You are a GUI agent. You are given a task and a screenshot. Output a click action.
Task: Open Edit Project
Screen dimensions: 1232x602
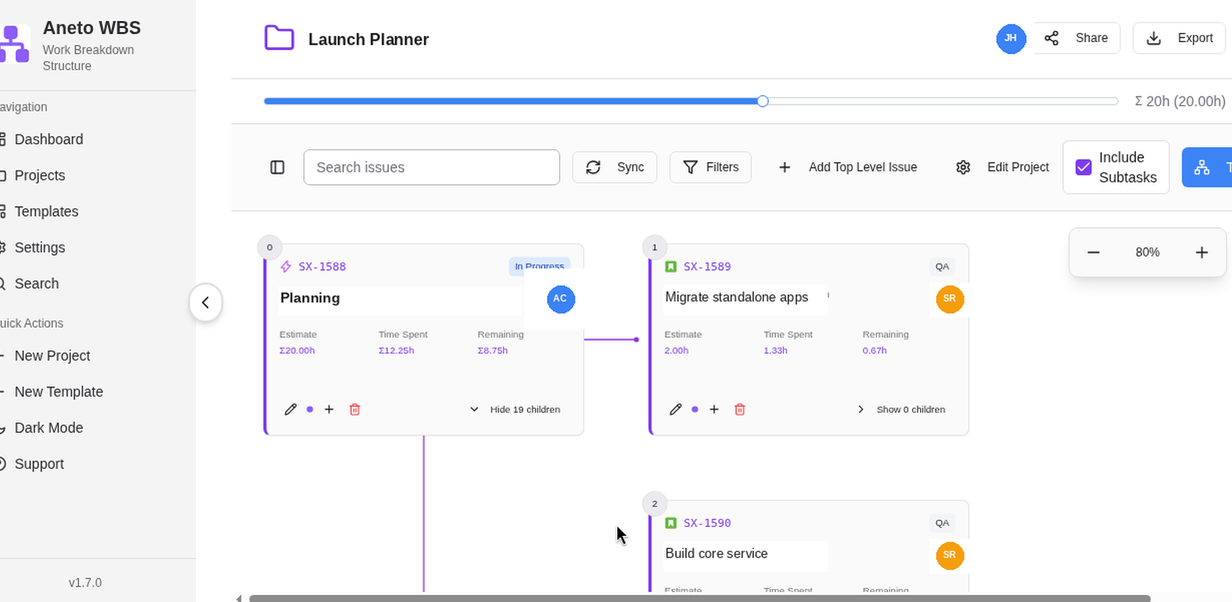pos(1002,167)
